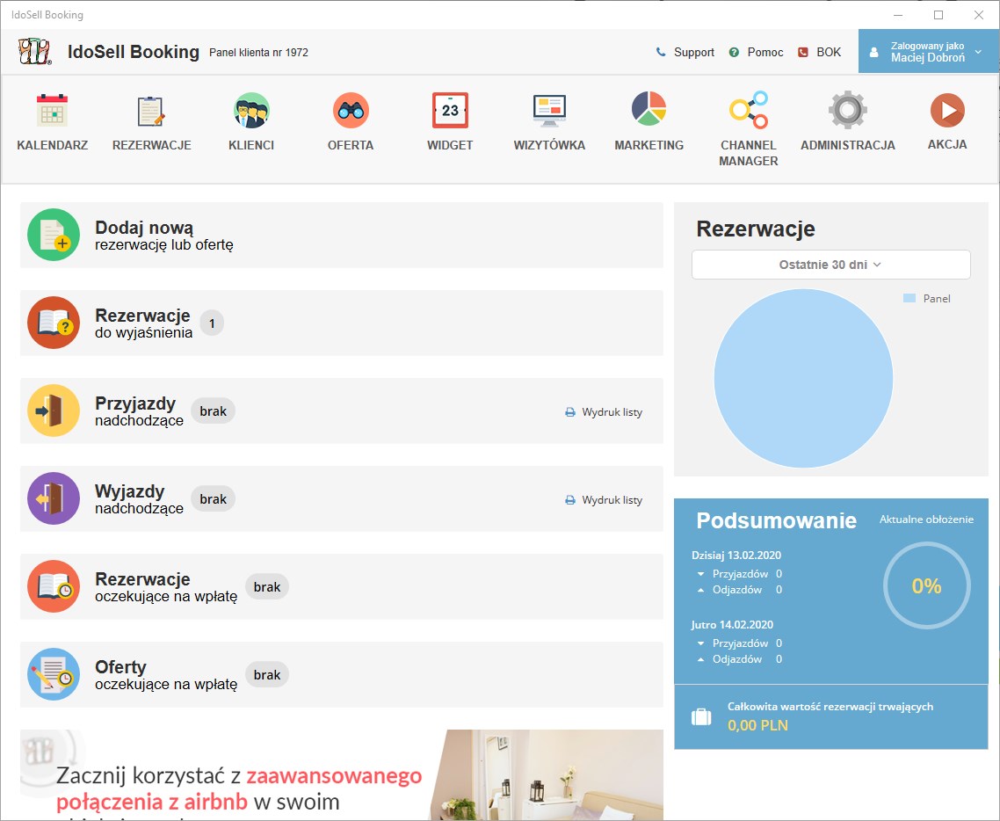Image resolution: width=1000 pixels, height=821 pixels.
Task: Open the Marketing pie chart icon
Action: pos(649,108)
